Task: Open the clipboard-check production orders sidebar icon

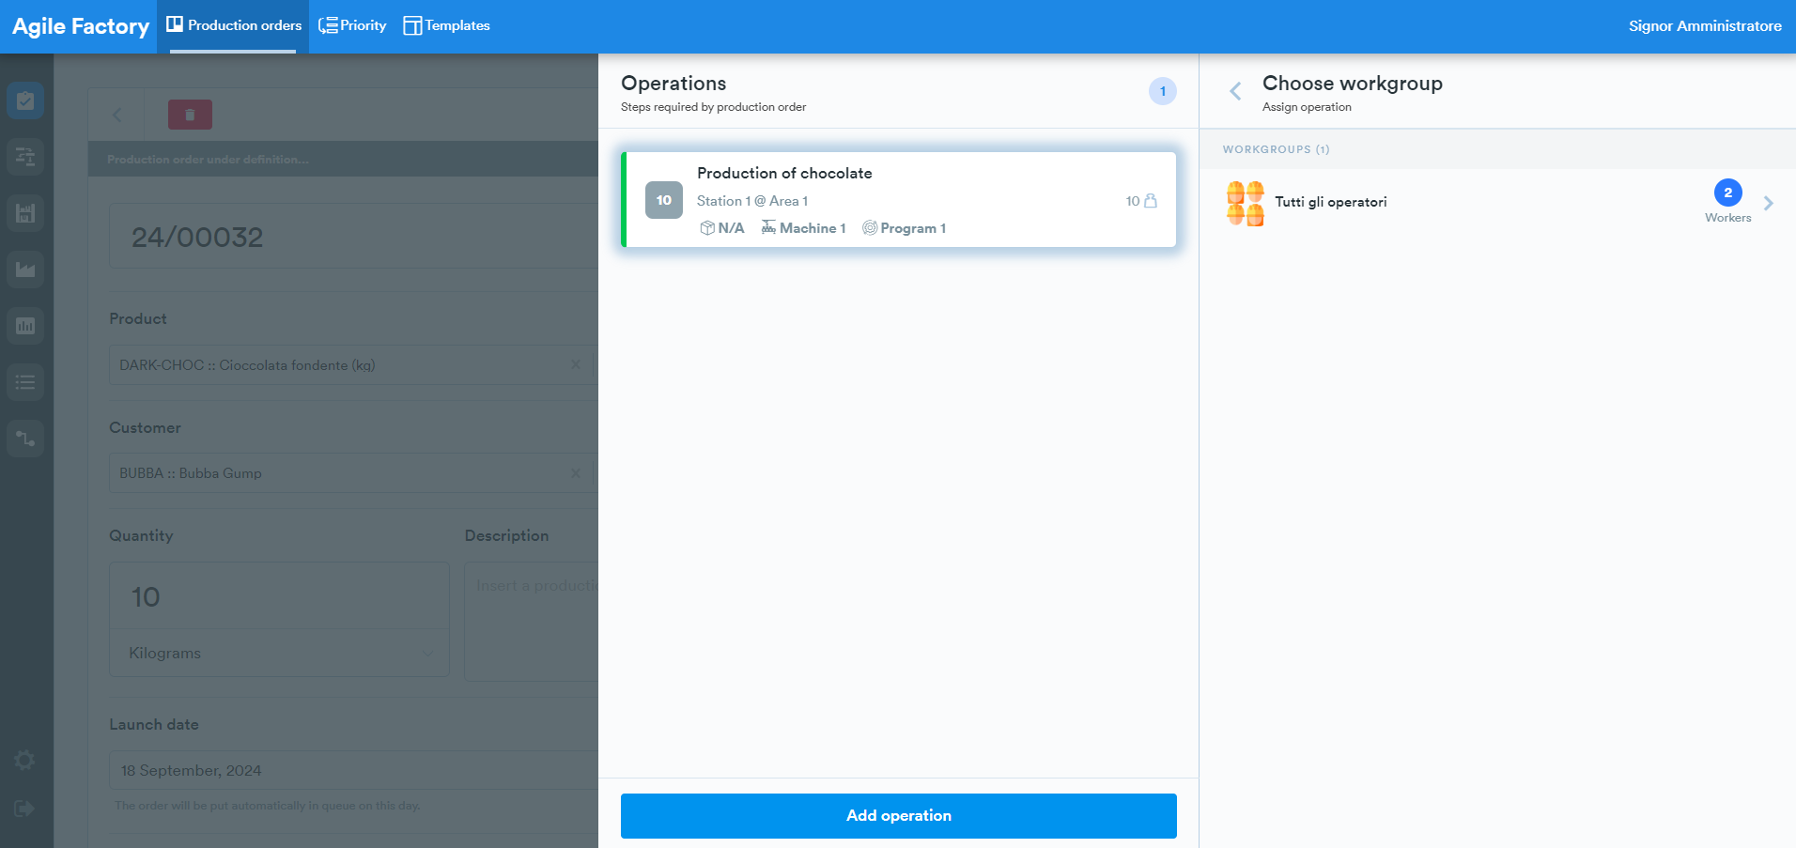Action: point(25,100)
